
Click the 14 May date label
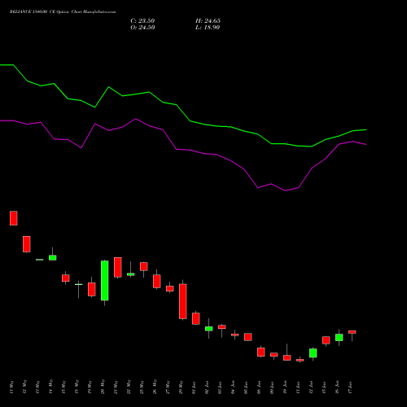coord(50,387)
